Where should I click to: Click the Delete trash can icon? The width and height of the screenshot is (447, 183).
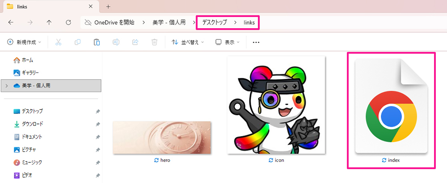(x=154, y=42)
